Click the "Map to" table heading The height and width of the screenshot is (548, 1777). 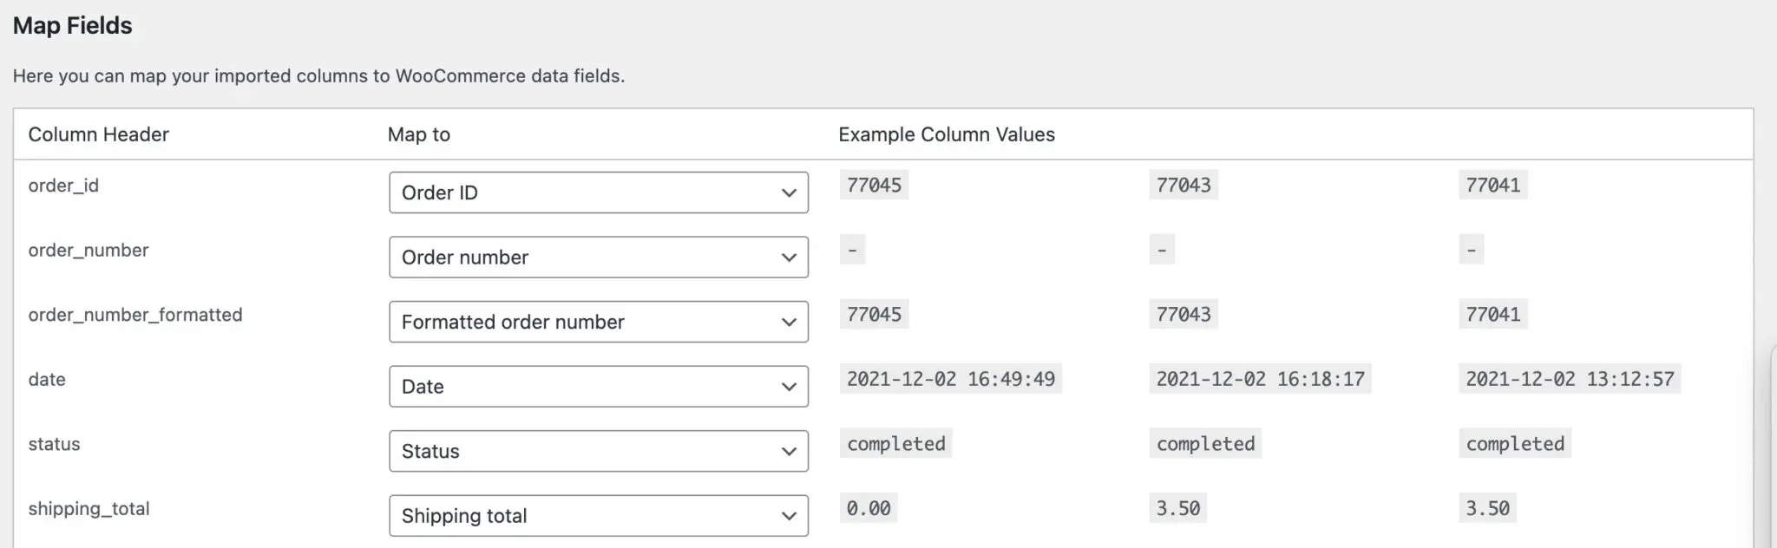pos(419,134)
